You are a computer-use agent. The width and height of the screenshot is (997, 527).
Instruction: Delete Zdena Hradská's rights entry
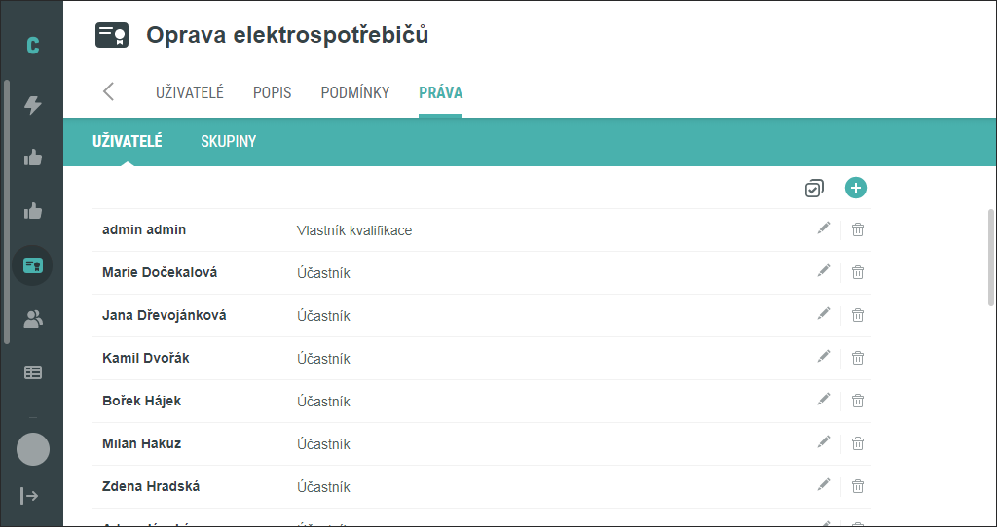[858, 486]
